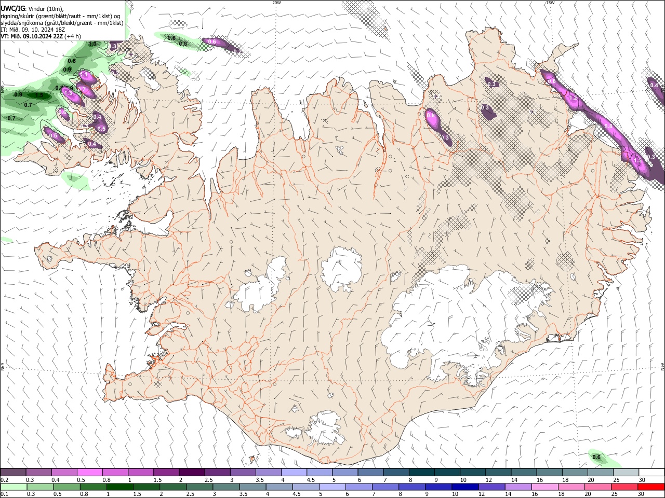
Task: Click the 1.2 snowfall value on northeast coast
Action: (573, 98)
